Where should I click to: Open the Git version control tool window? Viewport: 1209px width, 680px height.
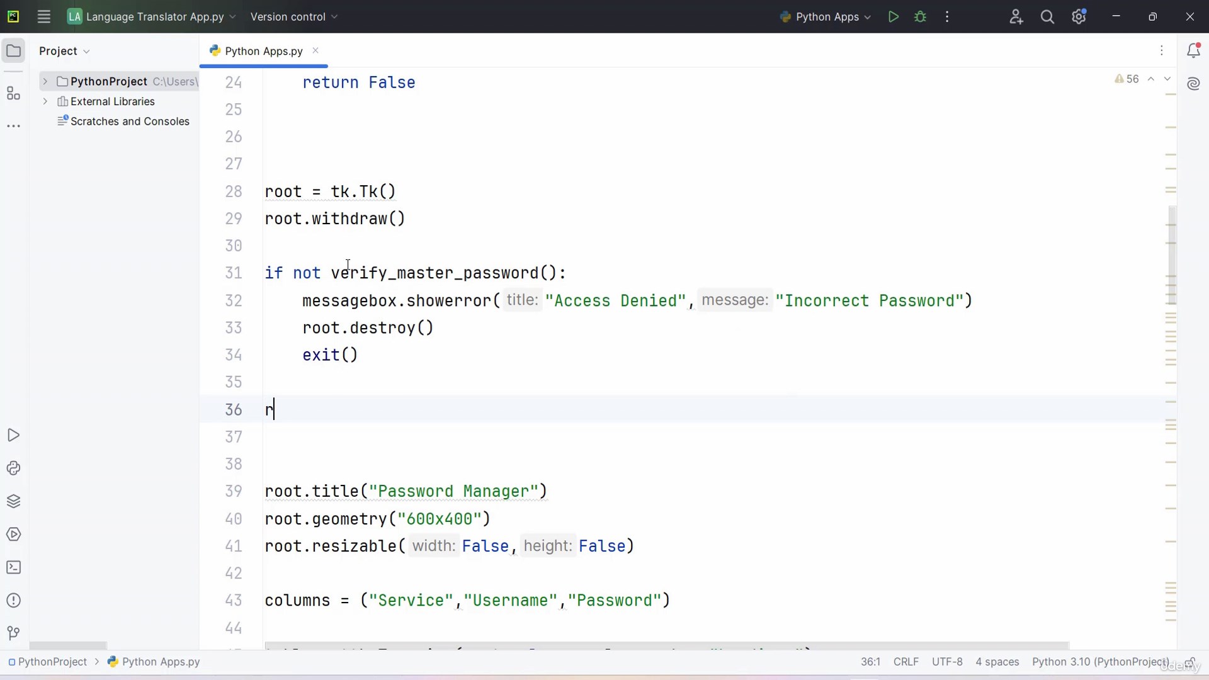click(13, 633)
